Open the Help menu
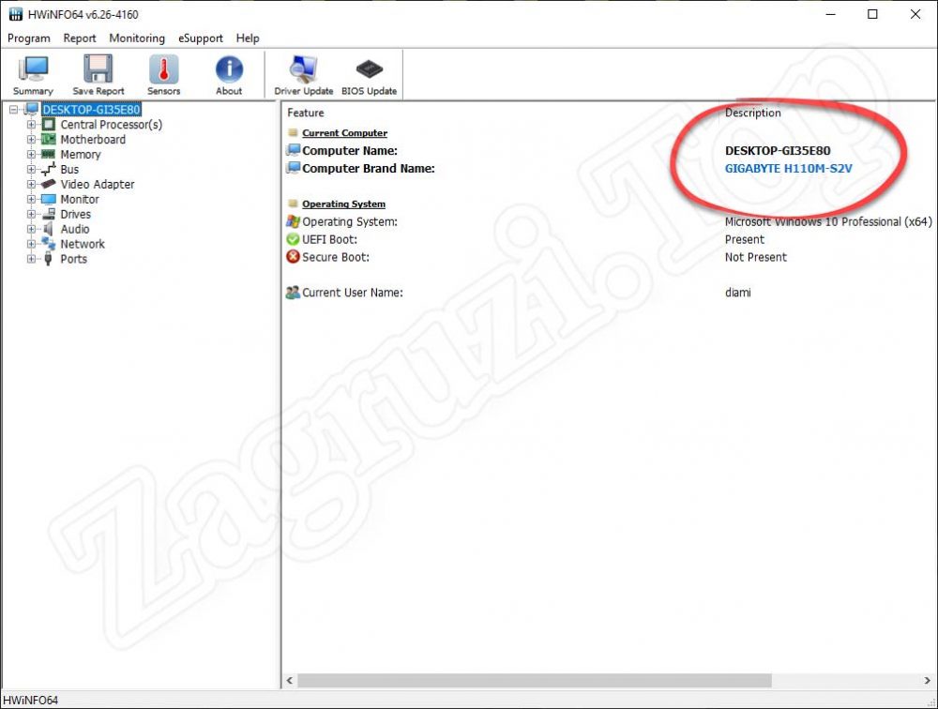Viewport: 938px width, 709px height. (x=248, y=38)
